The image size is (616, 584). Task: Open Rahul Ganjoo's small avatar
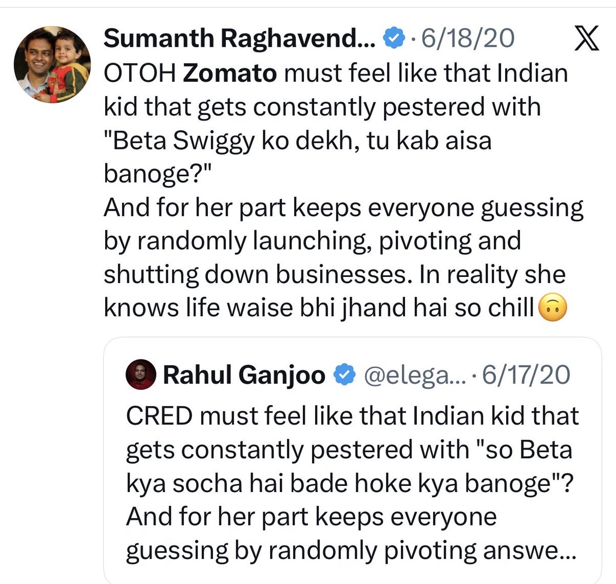(141, 374)
